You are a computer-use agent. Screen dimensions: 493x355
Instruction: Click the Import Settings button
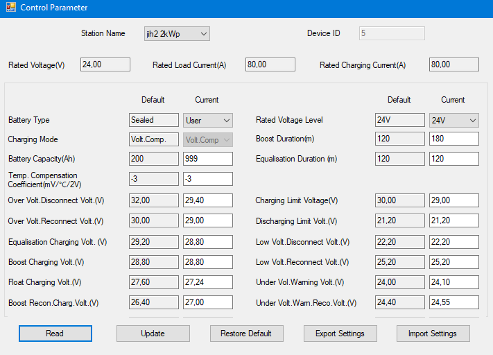433,334
